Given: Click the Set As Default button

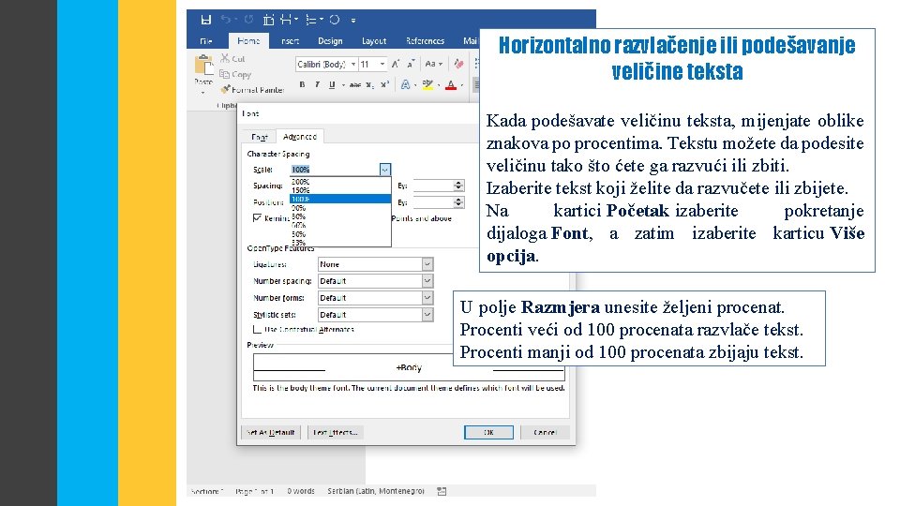Looking at the screenshot, I should [270, 432].
